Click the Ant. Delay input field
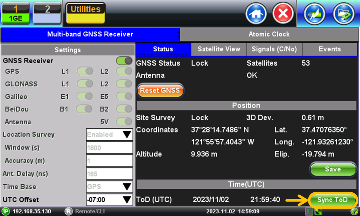Screen dimensions: 360x216 click(109, 174)
